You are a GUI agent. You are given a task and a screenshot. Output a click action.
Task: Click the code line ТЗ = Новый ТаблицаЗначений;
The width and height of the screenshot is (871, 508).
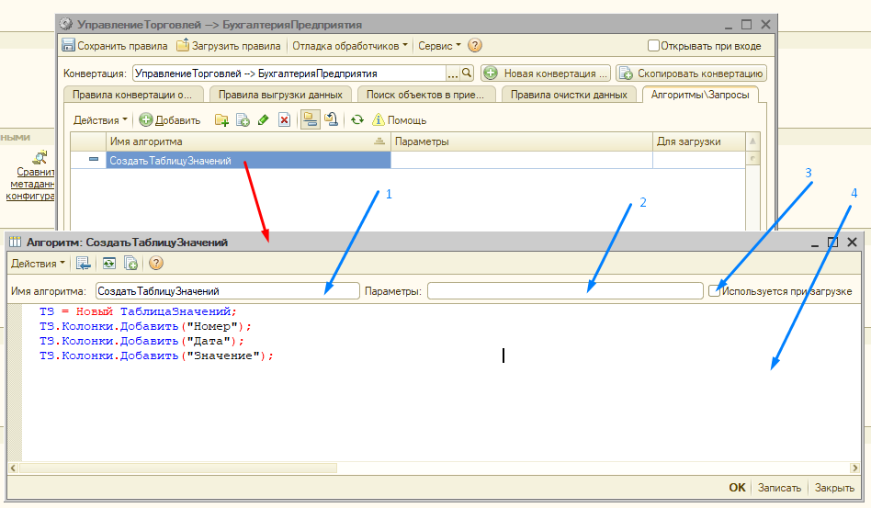[x=139, y=311]
